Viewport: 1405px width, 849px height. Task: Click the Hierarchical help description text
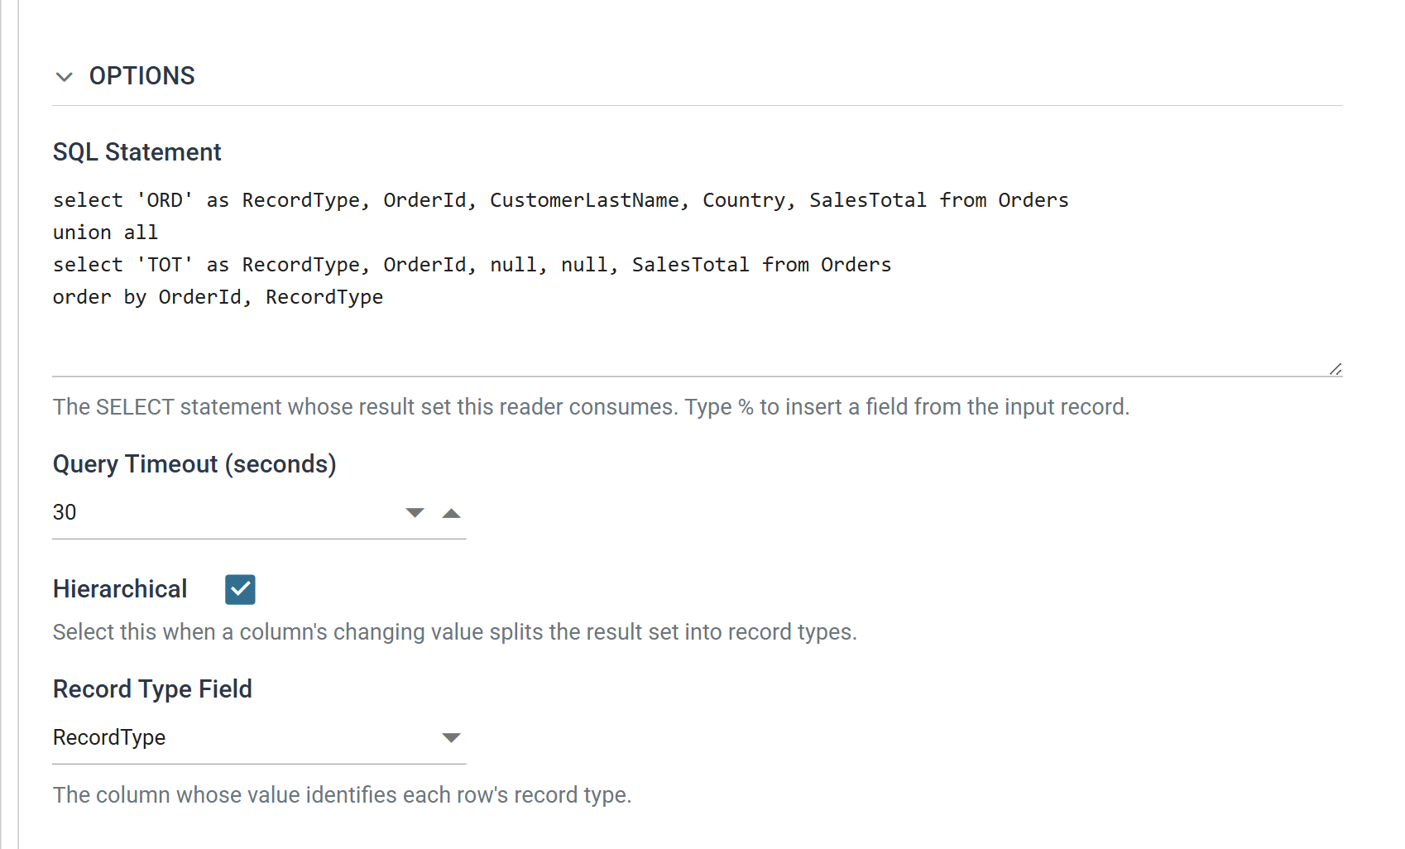pyautogui.click(x=455, y=632)
